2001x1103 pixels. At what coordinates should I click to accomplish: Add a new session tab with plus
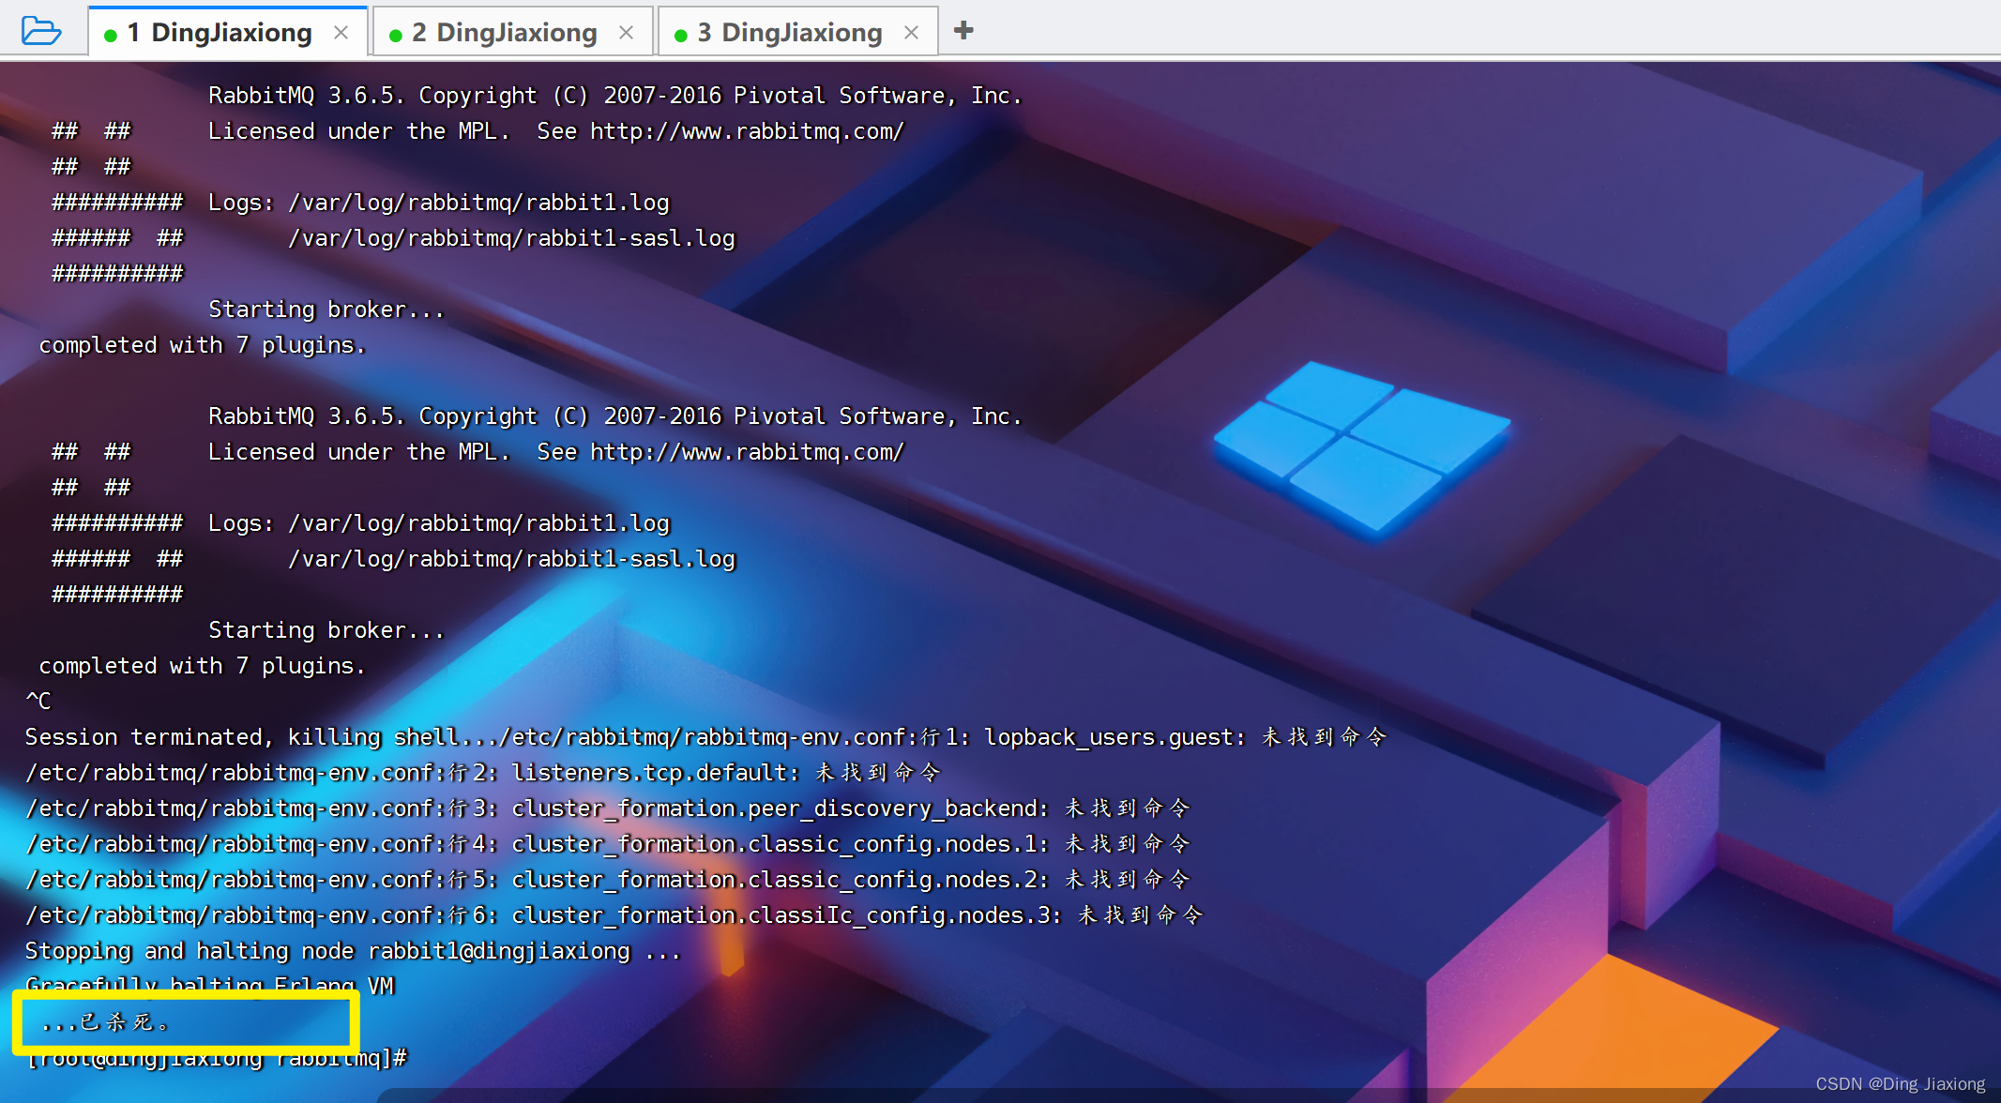(x=963, y=31)
